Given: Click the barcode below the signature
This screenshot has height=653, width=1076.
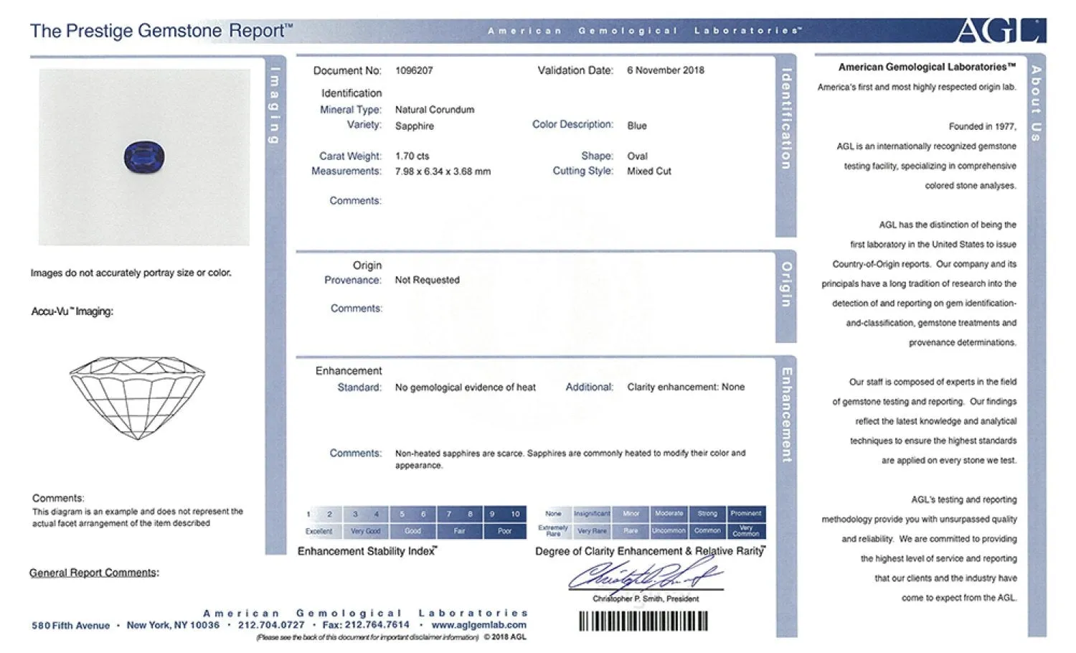Looking at the screenshot, I should tap(643, 621).
